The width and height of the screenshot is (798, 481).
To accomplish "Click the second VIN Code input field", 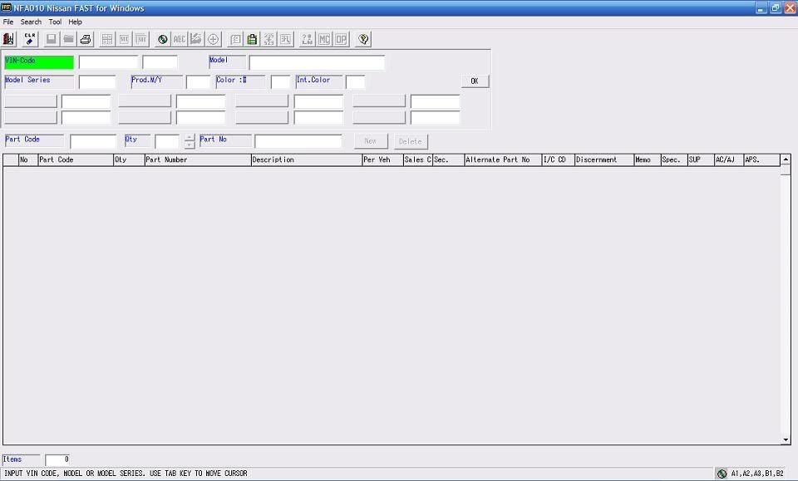I will 160,62.
